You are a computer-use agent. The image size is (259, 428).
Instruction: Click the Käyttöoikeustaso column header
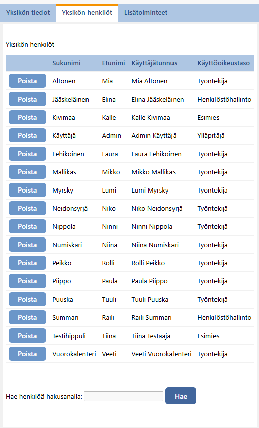click(x=224, y=63)
